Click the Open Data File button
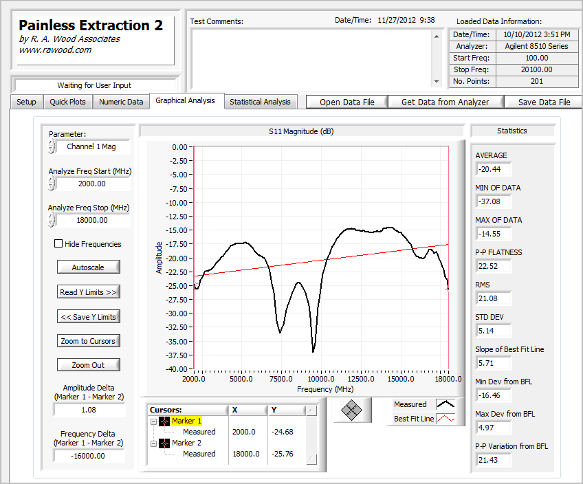Screen dimensions: 583x484 (347, 102)
